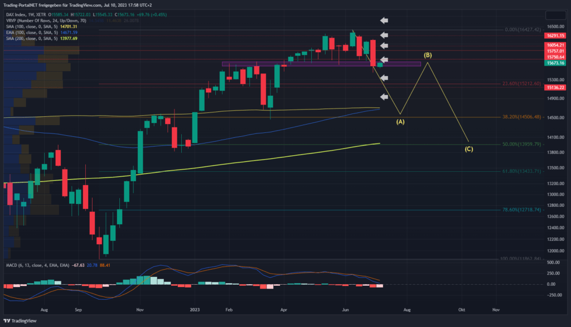
Task: Select the topmost white arrow marker
Action: pyautogui.click(x=384, y=21)
